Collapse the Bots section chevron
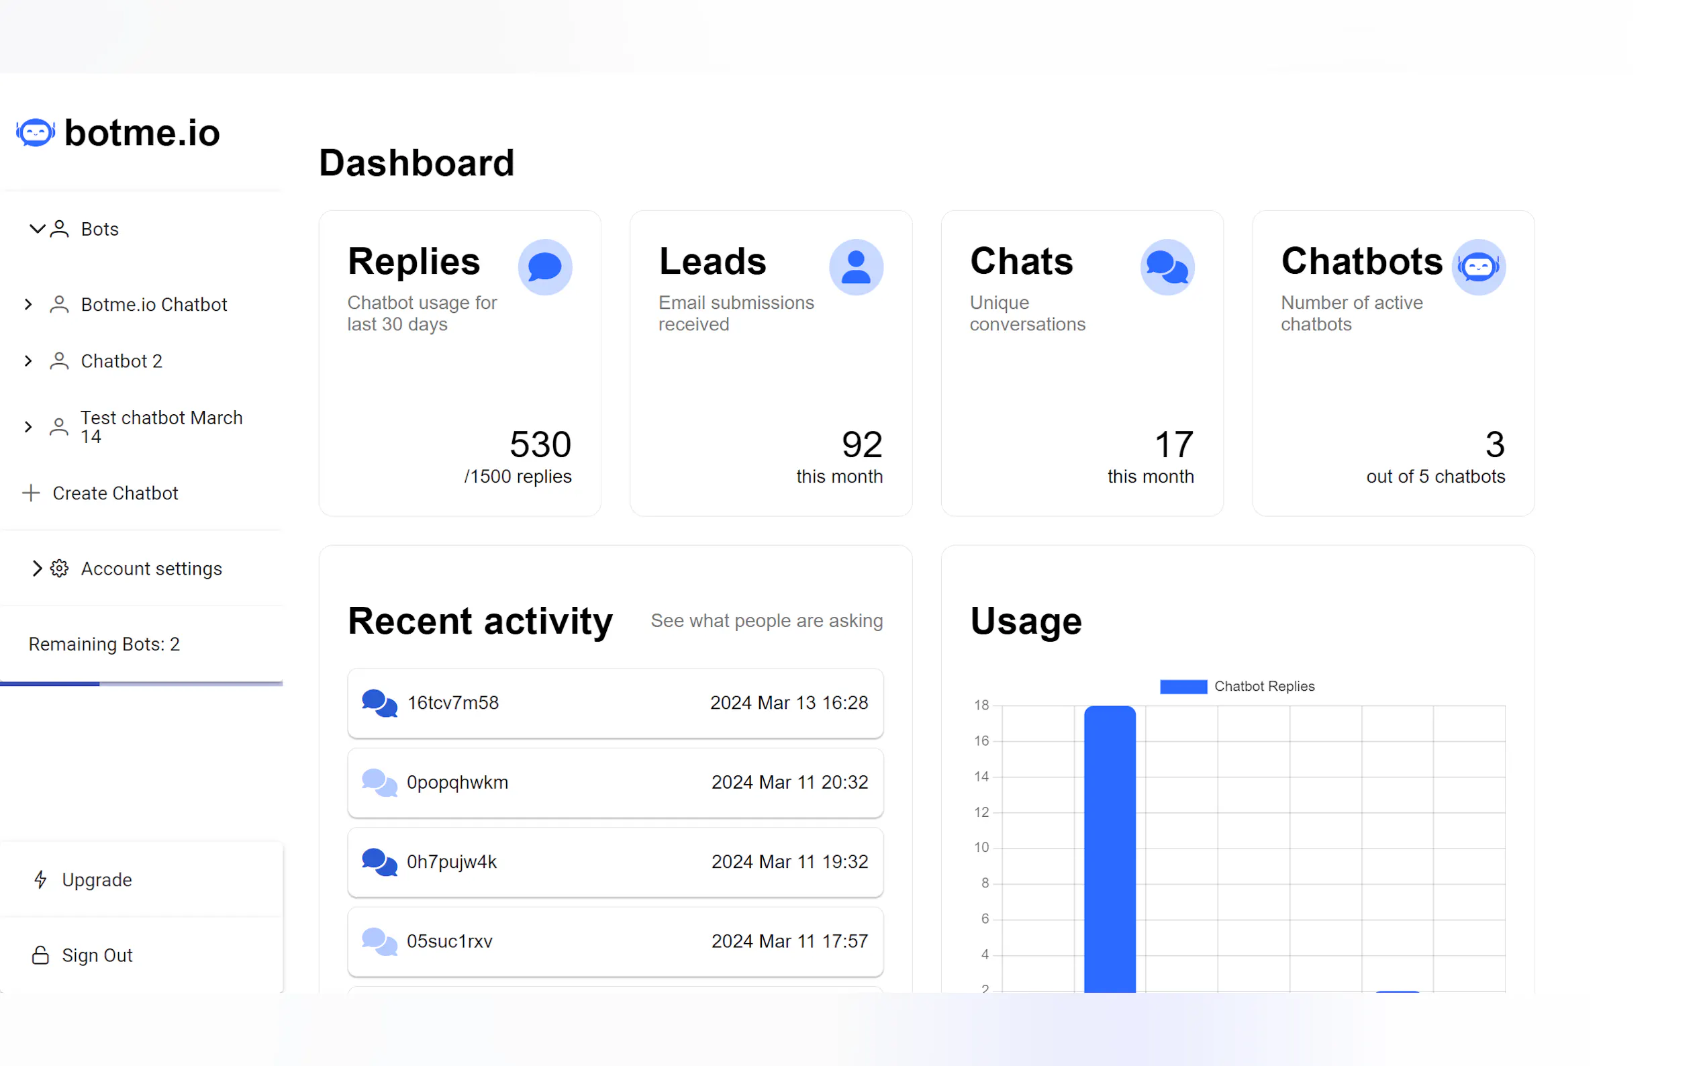 [x=37, y=228]
